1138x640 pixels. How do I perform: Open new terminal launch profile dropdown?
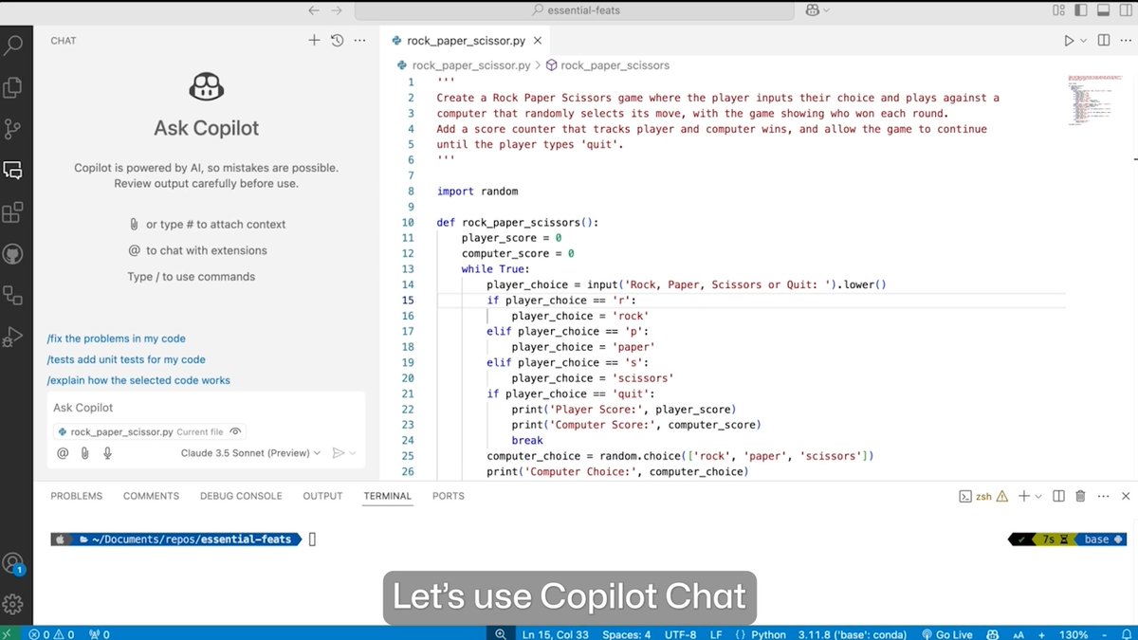pyautogui.click(x=1038, y=496)
